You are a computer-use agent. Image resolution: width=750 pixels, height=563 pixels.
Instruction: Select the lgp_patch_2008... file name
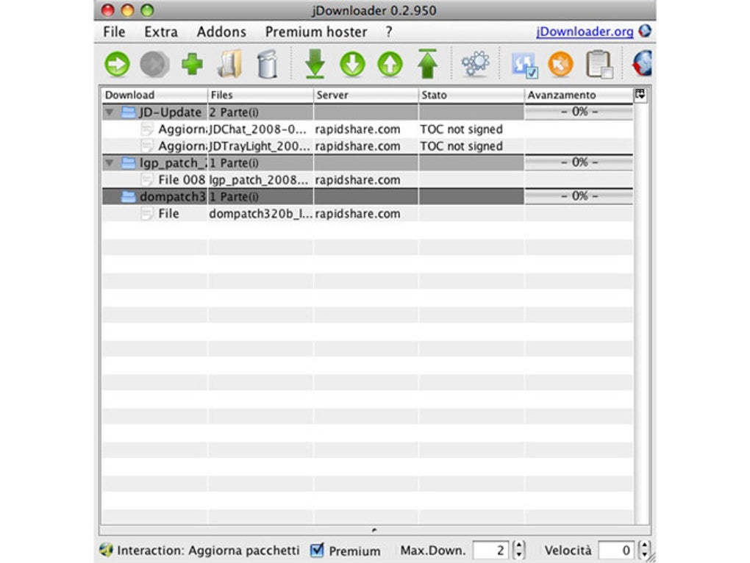(x=259, y=179)
